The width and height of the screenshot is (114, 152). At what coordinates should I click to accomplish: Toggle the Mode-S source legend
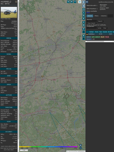tap(89, 39)
